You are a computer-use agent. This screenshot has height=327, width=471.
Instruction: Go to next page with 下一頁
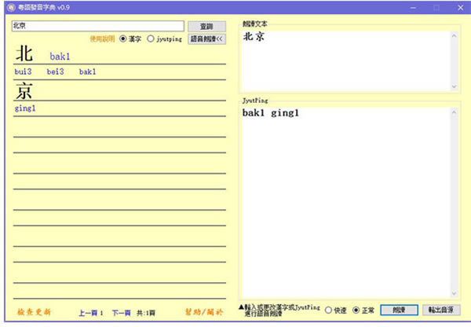[x=122, y=313]
